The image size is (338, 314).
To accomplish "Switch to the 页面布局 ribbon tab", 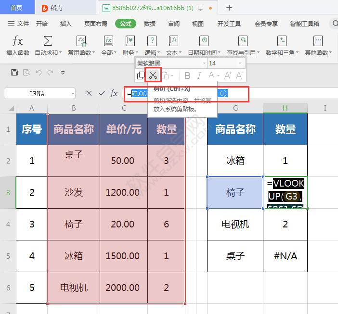I will (96, 24).
